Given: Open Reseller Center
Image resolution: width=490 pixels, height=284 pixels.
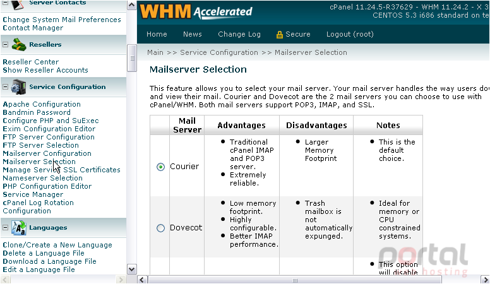Looking at the screenshot, I should [30, 62].
